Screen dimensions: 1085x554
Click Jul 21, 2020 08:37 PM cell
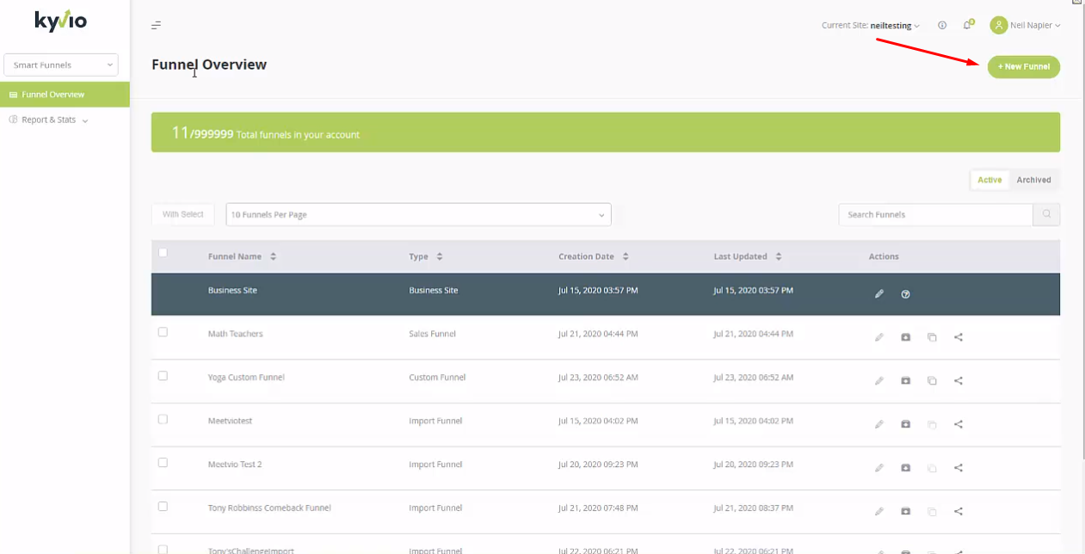tap(753, 508)
